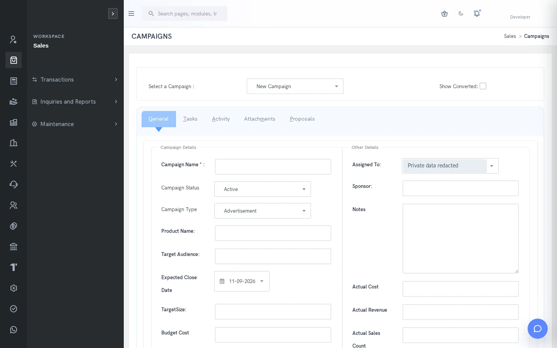Select the General tab
This screenshot has width=557, height=348.
[159, 119]
